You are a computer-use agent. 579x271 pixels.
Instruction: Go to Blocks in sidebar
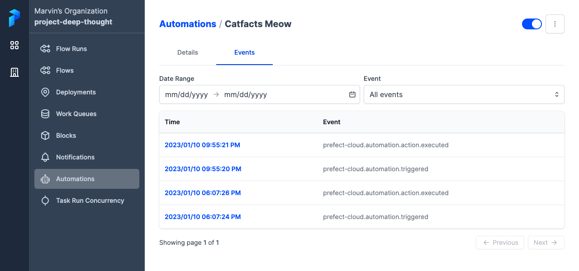87,135
